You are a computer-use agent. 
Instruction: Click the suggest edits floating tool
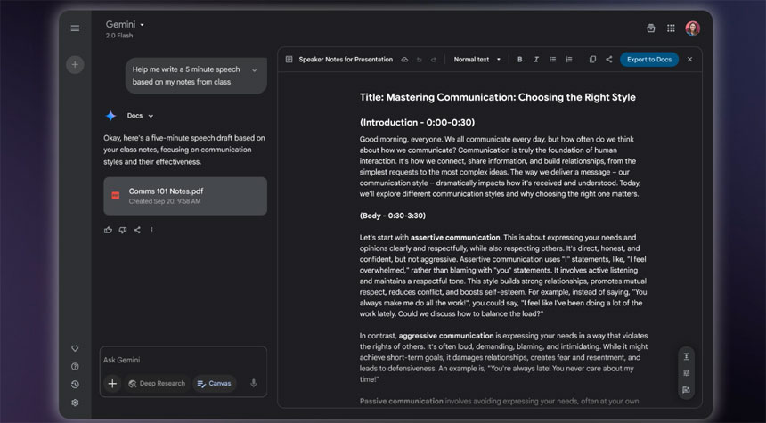[x=687, y=390]
